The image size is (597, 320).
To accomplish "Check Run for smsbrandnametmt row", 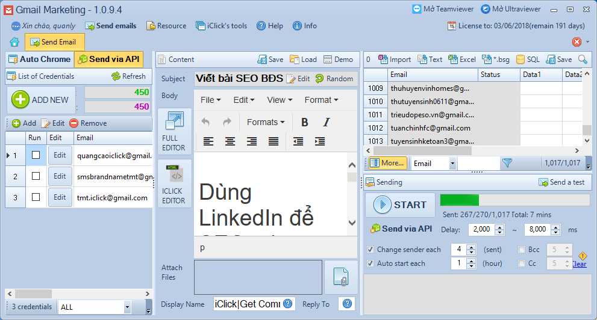I will pos(36,176).
